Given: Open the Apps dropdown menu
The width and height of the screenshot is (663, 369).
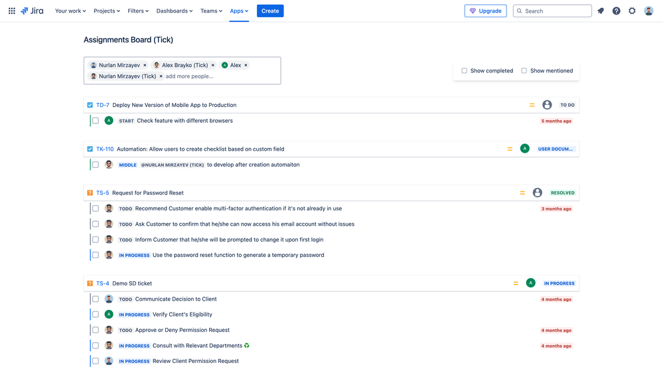Looking at the screenshot, I should [239, 11].
